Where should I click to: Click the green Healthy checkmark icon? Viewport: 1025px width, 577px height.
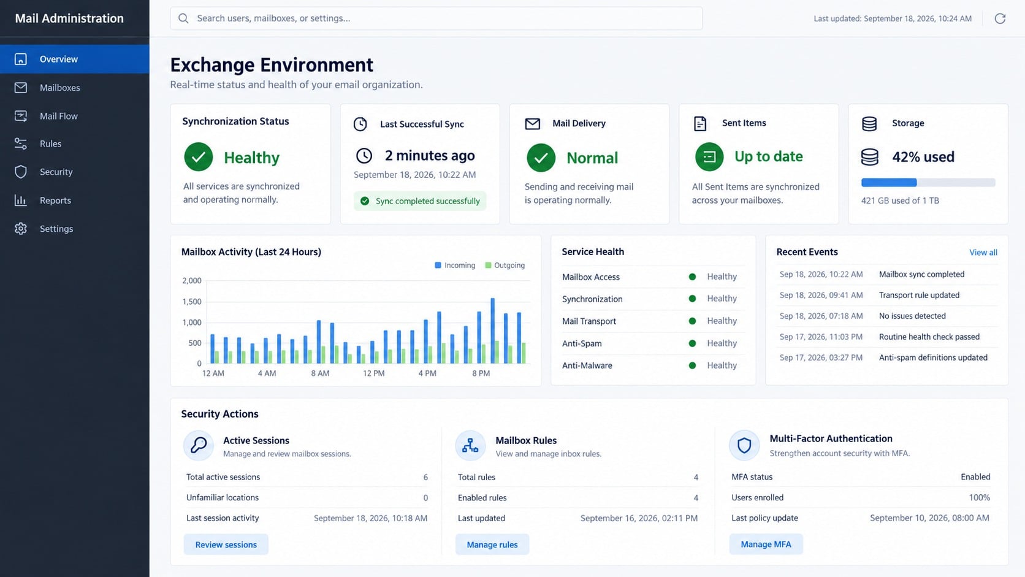pos(199,157)
